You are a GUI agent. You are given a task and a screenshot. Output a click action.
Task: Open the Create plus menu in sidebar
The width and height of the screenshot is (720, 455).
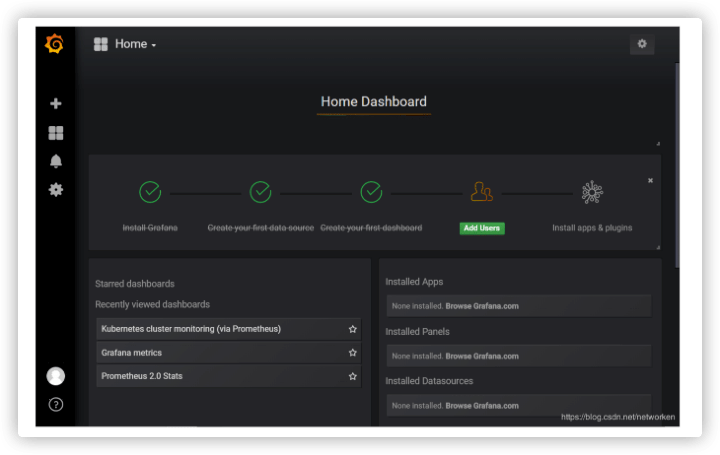pos(56,103)
